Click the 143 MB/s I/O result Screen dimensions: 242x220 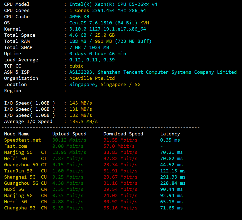81,103
